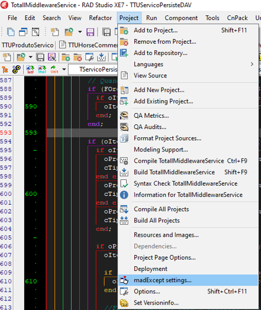Click the Toggle Form/Unit icon

click(36, 32)
